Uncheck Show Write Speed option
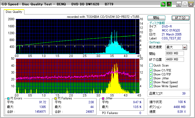This screenshot has height=118, width=195. [151, 86]
